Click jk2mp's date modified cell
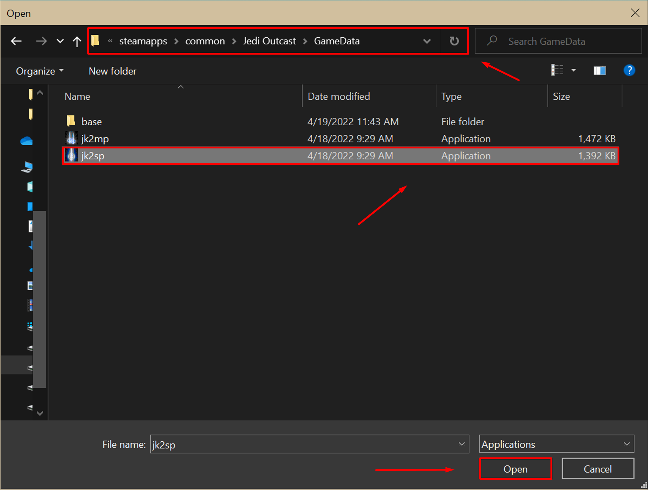This screenshot has height=490, width=648. [351, 139]
